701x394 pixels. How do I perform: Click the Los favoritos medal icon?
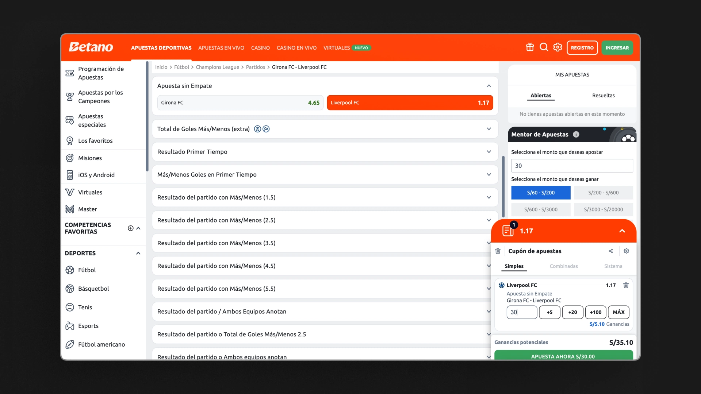[70, 140]
